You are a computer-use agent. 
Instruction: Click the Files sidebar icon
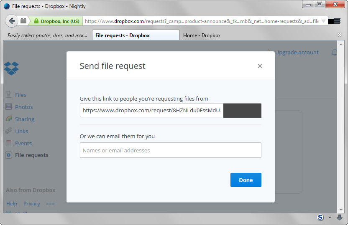(9, 95)
